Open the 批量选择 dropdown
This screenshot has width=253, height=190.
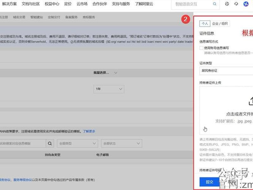click(x=105, y=73)
